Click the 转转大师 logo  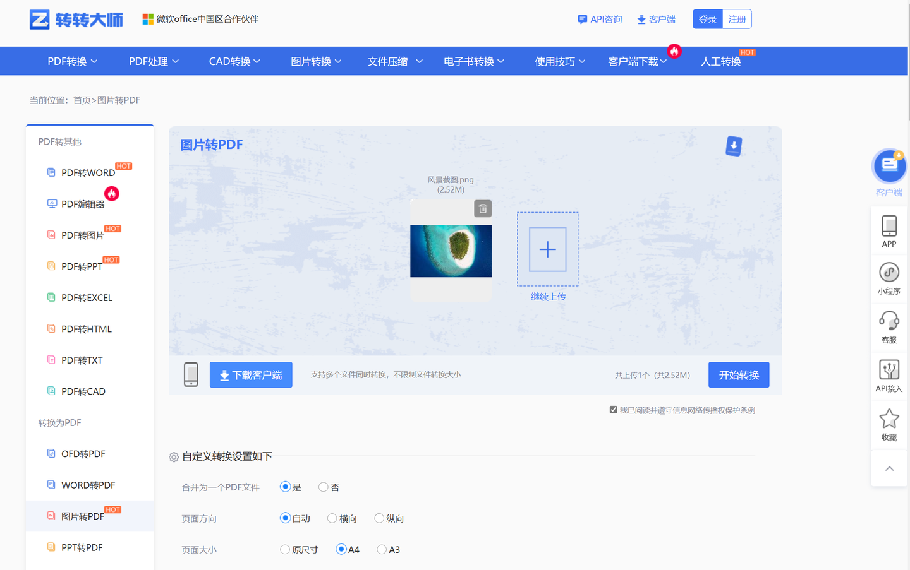76,20
